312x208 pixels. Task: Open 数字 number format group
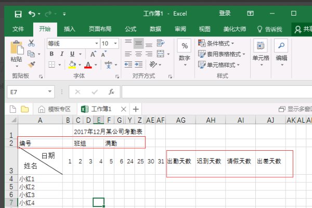pyautogui.click(x=185, y=53)
